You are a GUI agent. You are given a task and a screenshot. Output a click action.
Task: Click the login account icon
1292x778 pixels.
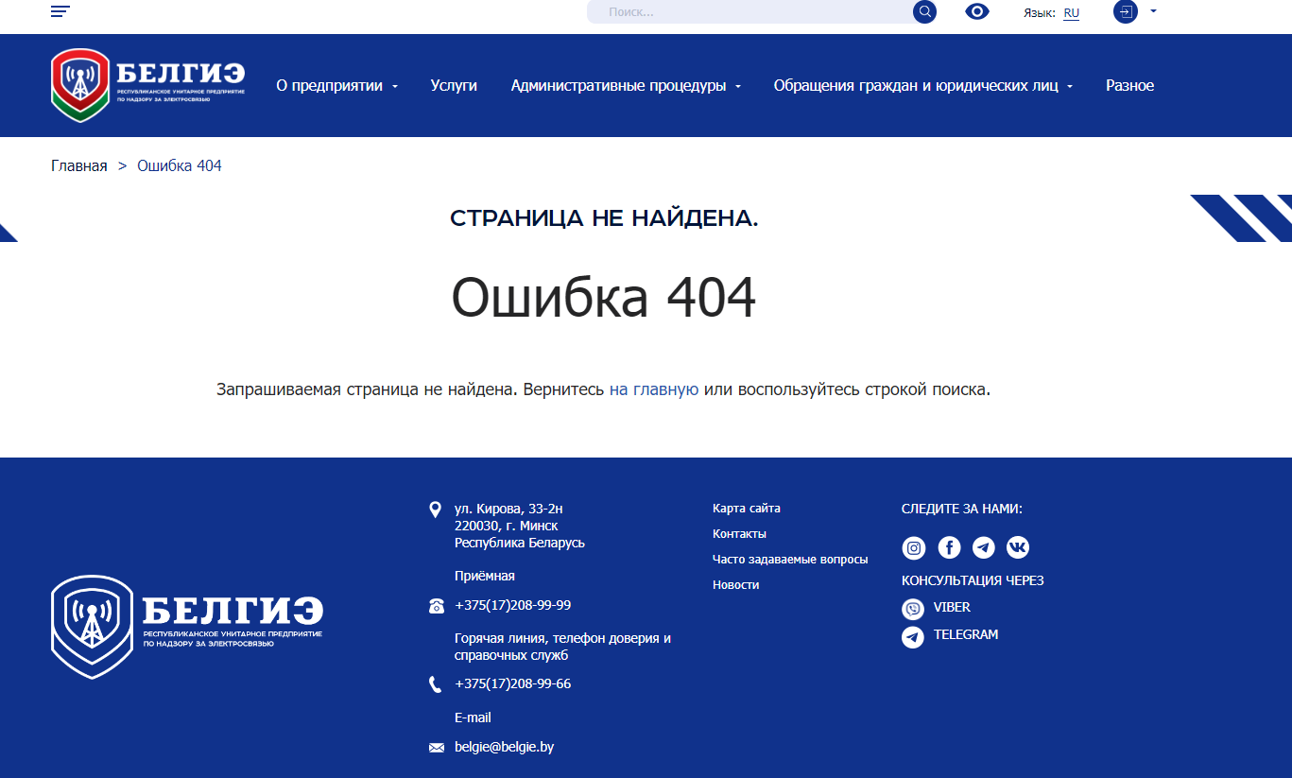[x=1125, y=11]
